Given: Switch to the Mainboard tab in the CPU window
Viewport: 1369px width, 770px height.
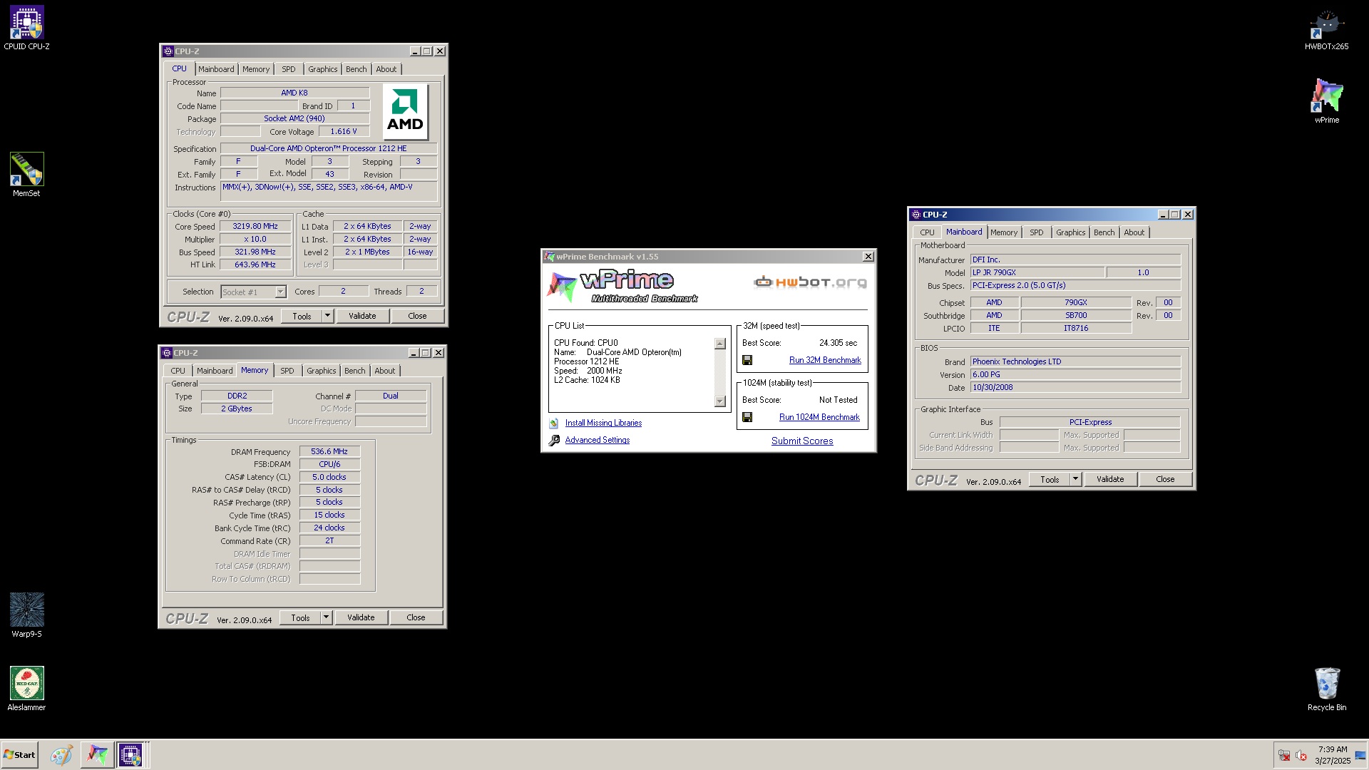Looking at the screenshot, I should (216, 69).
